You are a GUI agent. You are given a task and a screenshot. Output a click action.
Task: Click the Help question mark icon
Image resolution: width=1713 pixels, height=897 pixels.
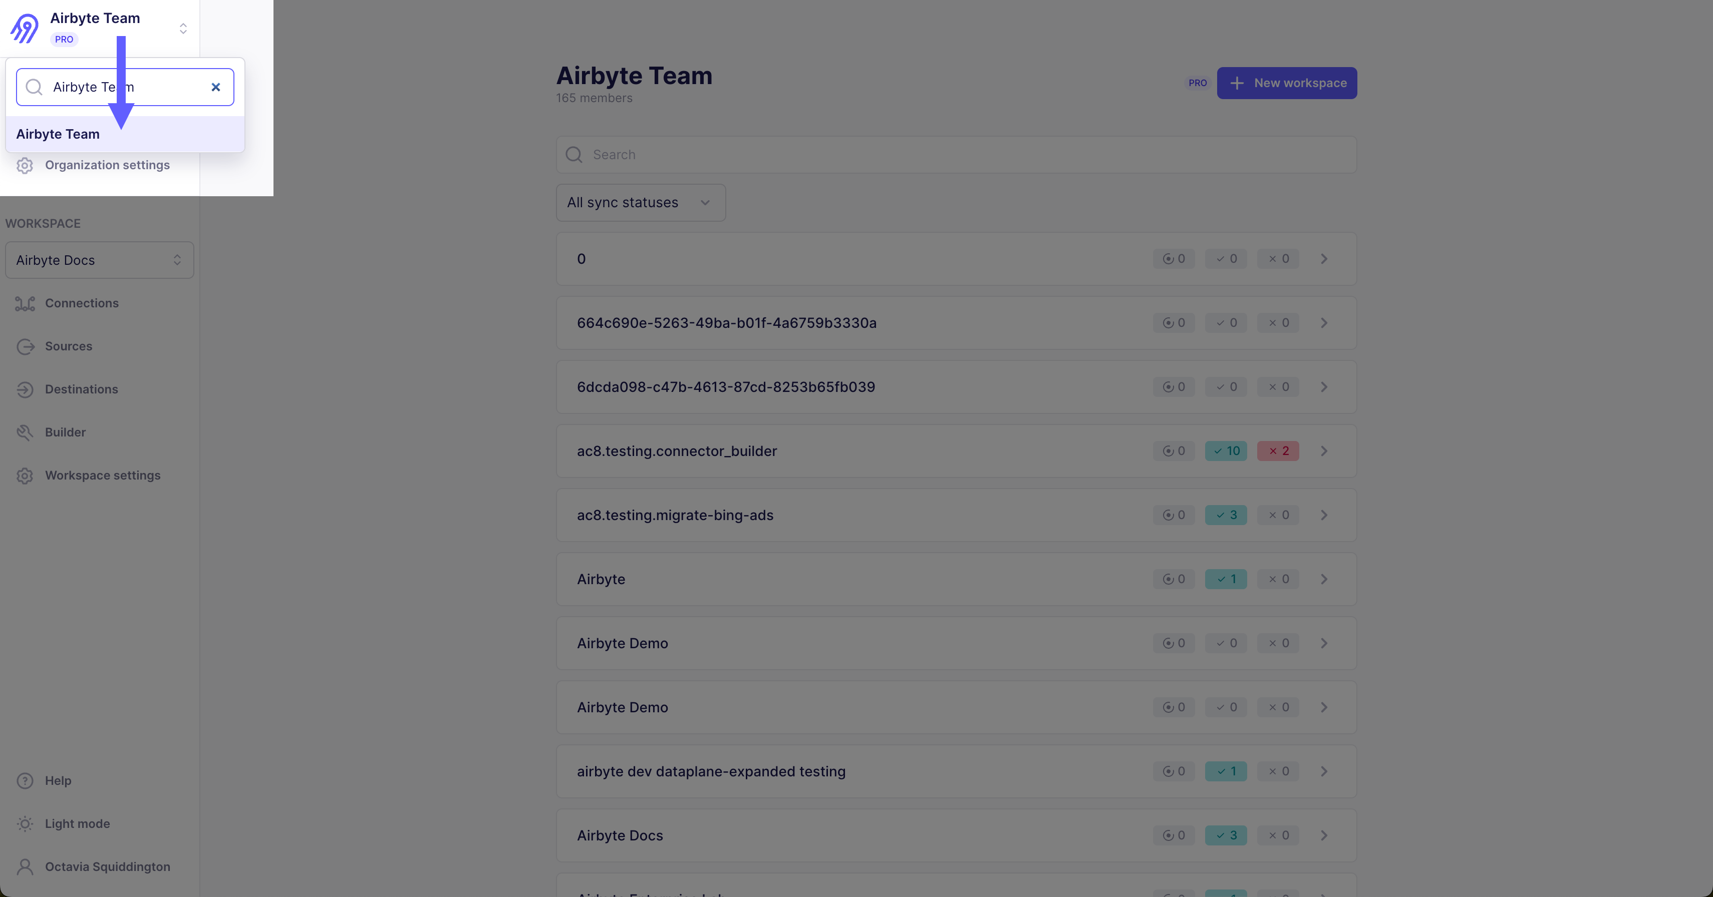click(25, 781)
